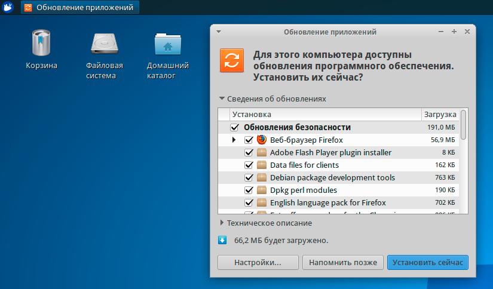
Task: Collapse the Сведения об обновлениях section
Action: click(222, 99)
